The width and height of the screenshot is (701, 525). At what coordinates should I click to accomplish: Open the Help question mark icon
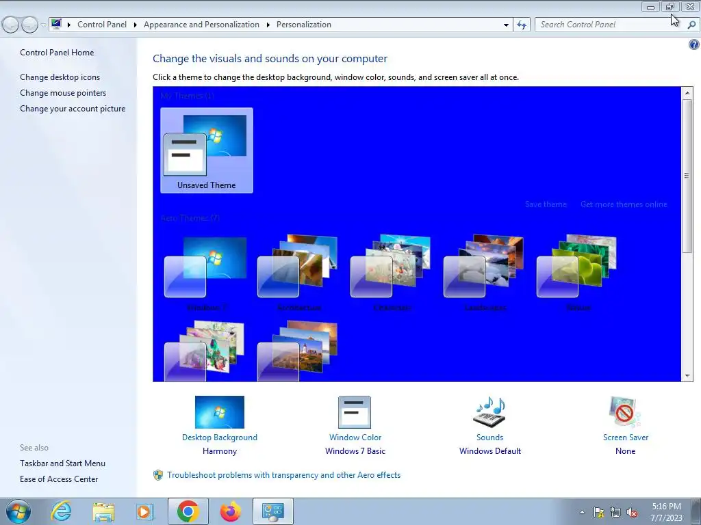coord(693,44)
